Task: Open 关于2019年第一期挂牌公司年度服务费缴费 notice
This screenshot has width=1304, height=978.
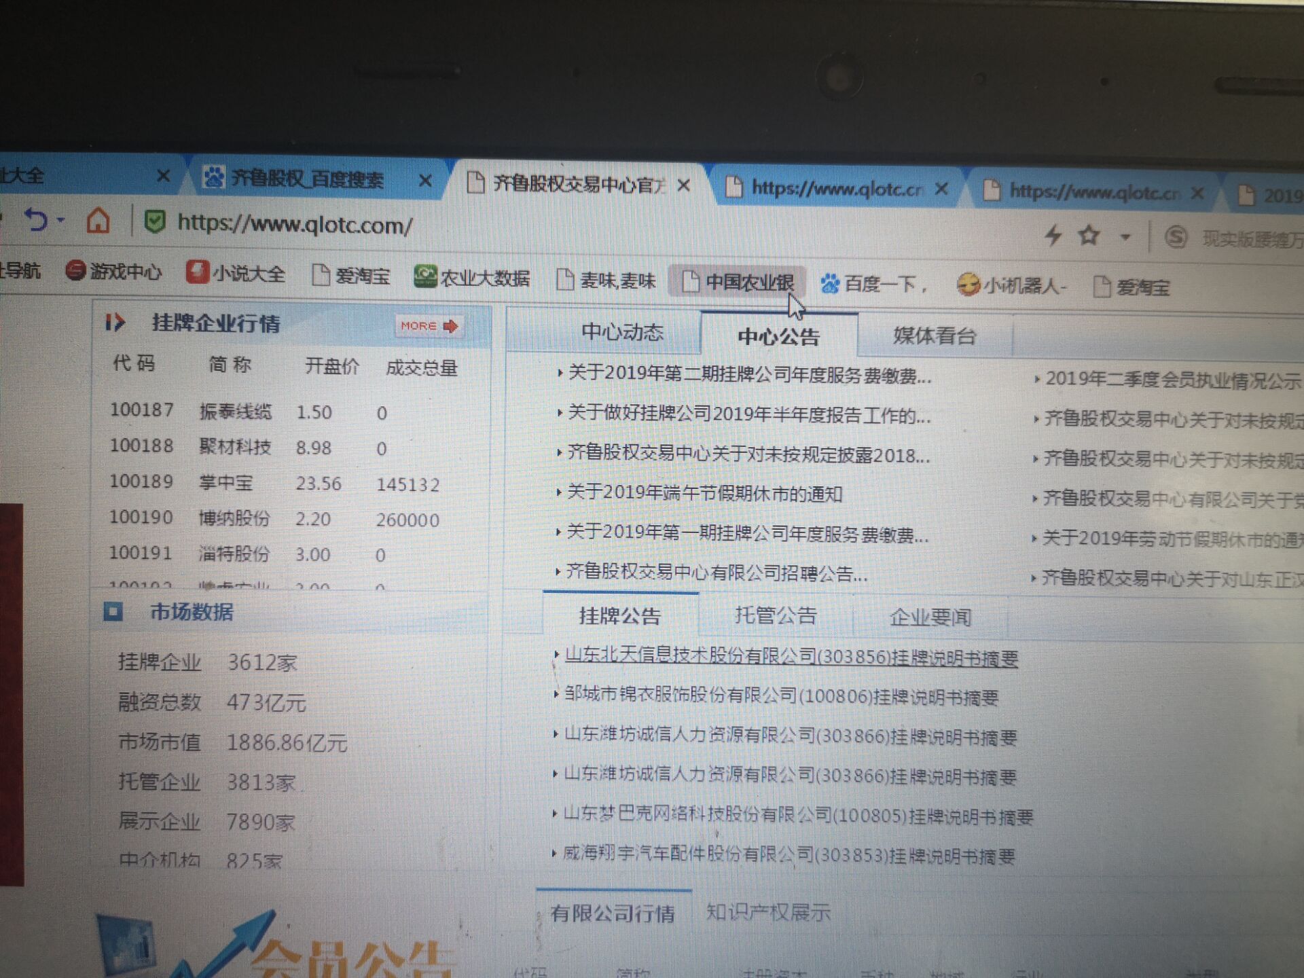Action: tap(747, 533)
